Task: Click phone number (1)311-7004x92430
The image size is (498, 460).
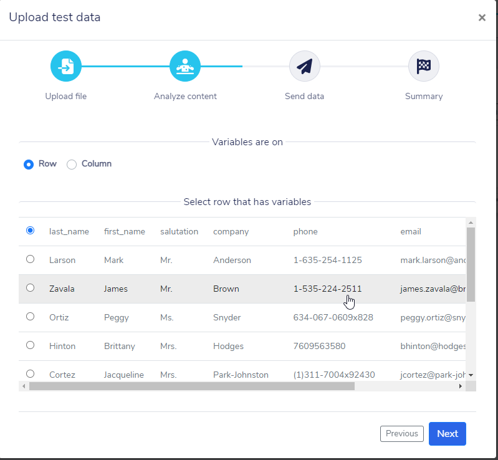Action: click(x=334, y=375)
